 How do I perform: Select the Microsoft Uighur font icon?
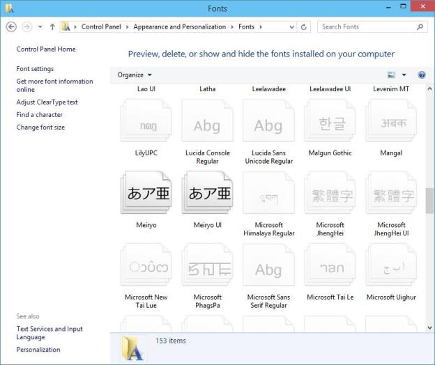point(391,265)
